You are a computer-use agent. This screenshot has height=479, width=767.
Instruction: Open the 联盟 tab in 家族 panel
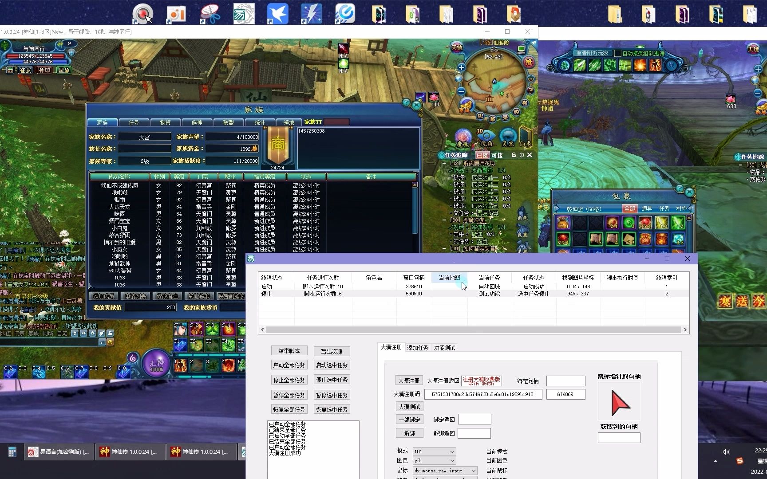pyautogui.click(x=228, y=122)
